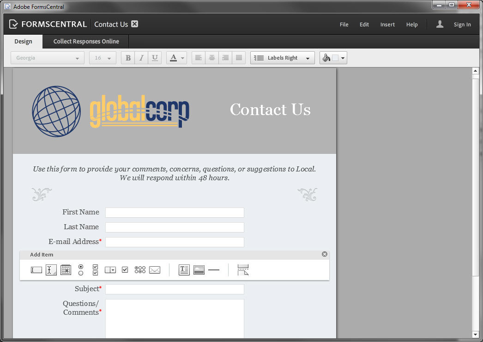Click the First Name label
This screenshot has height=342, width=483.
click(x=81, y=212)
